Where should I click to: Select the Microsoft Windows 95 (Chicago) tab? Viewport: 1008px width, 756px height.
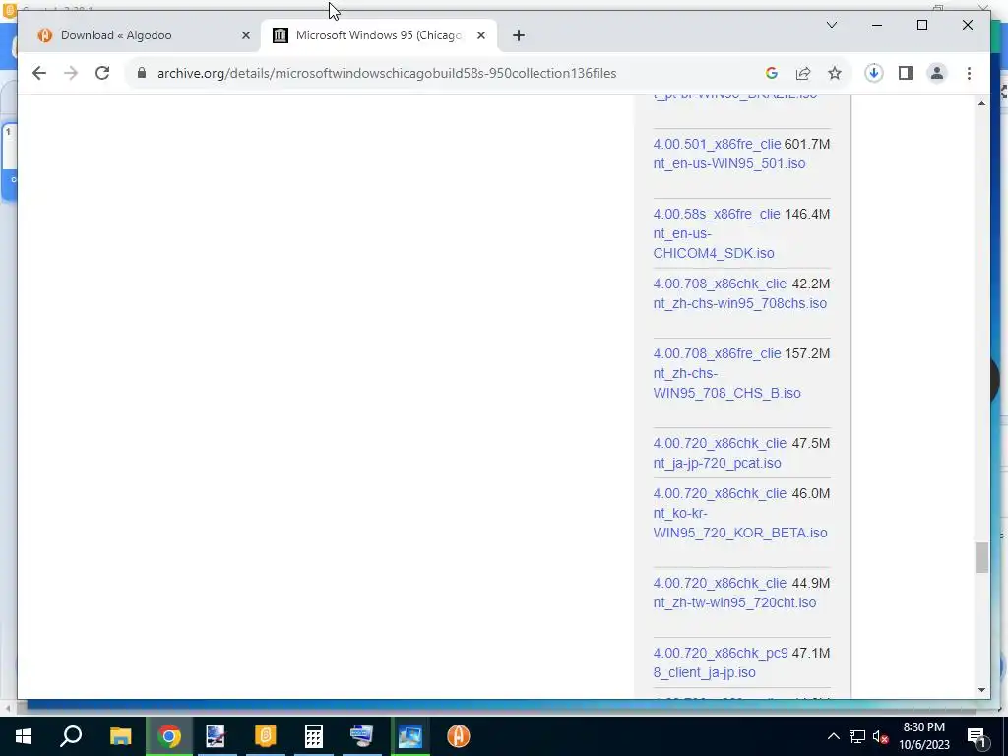pos(379,35)
